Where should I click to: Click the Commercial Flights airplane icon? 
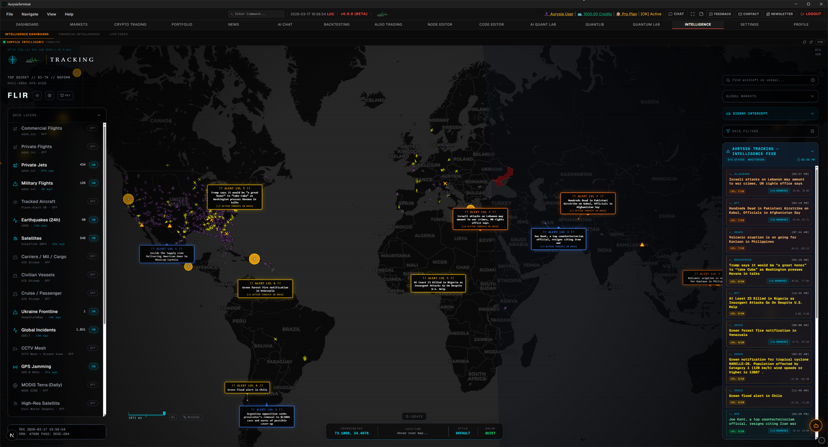[15, 129]
